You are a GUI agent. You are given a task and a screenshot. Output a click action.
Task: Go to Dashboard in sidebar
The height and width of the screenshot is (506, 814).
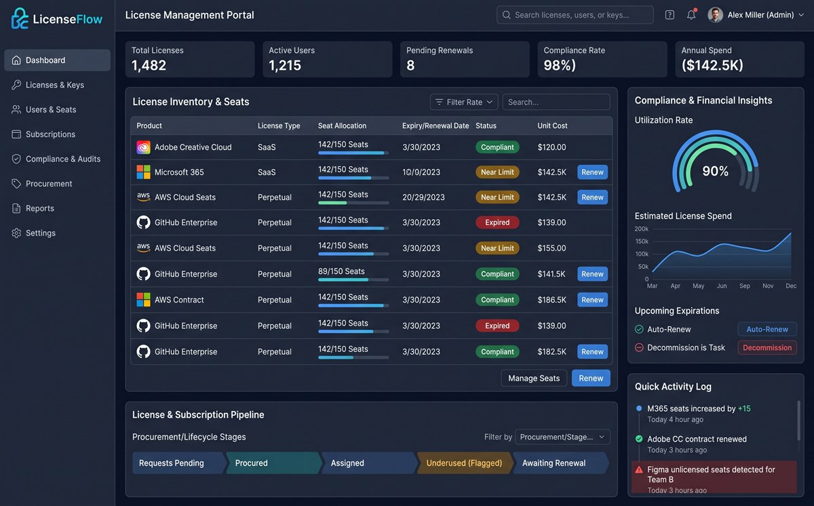coord(58,60)
